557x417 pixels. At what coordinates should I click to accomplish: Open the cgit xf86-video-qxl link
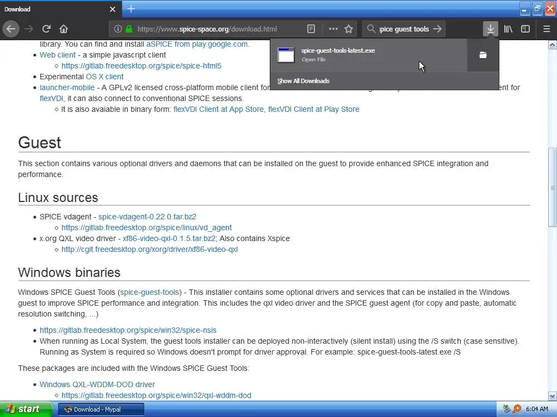click(x=150, y=249)
